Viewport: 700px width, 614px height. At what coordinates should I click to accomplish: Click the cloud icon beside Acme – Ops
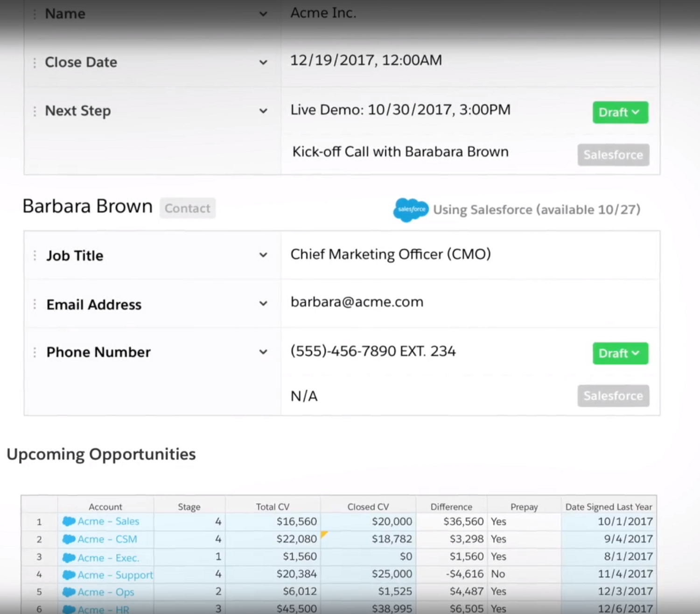point(69,592)
